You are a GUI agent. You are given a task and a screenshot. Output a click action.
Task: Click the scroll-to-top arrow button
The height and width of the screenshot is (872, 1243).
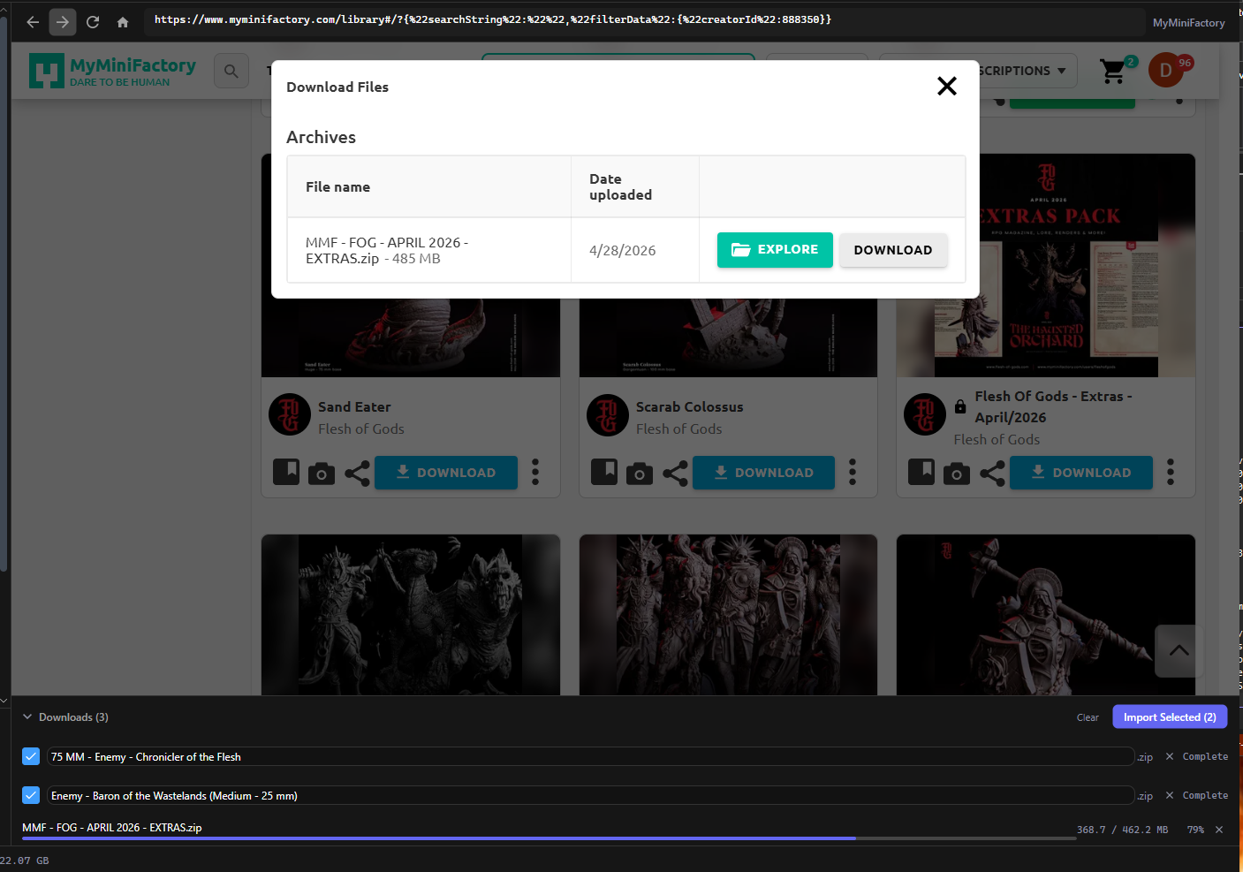(1179, 650)
